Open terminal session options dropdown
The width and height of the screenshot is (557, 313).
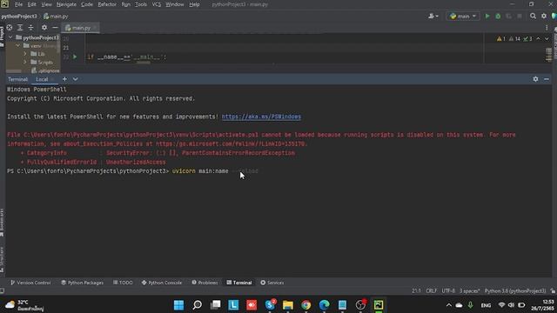click(x=76, y=79)
